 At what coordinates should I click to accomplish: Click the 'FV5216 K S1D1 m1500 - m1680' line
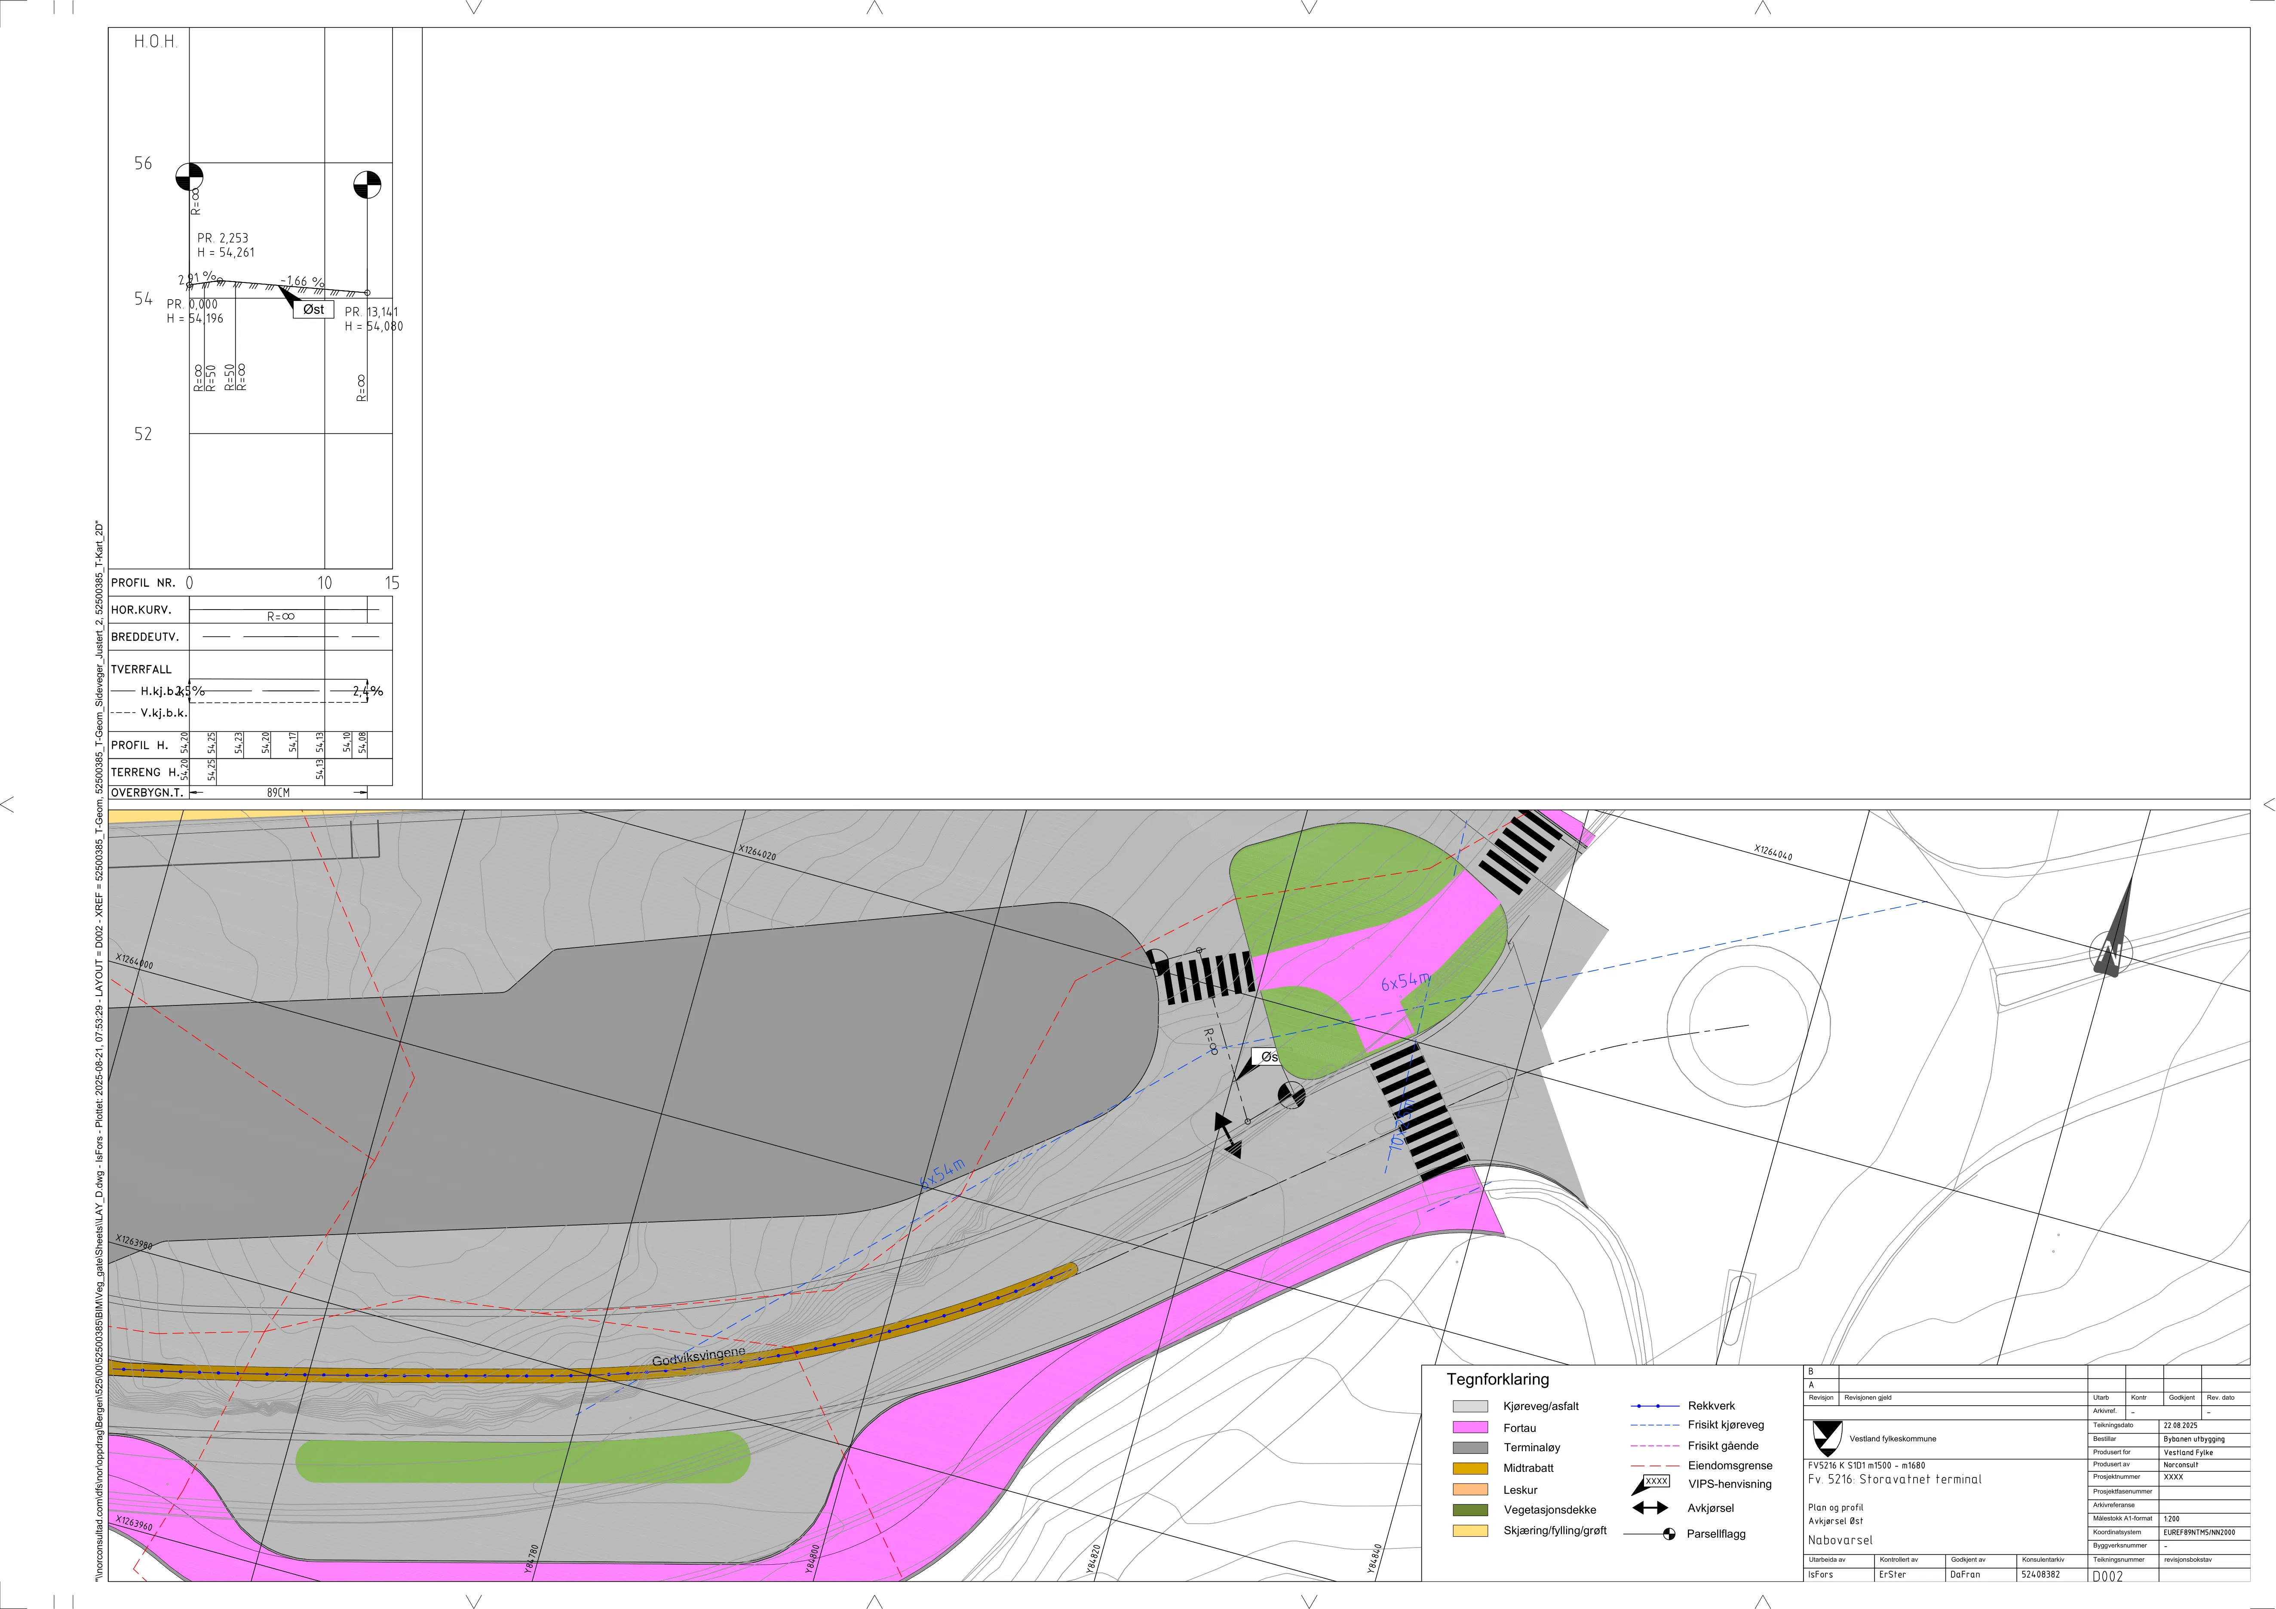1867,1465
